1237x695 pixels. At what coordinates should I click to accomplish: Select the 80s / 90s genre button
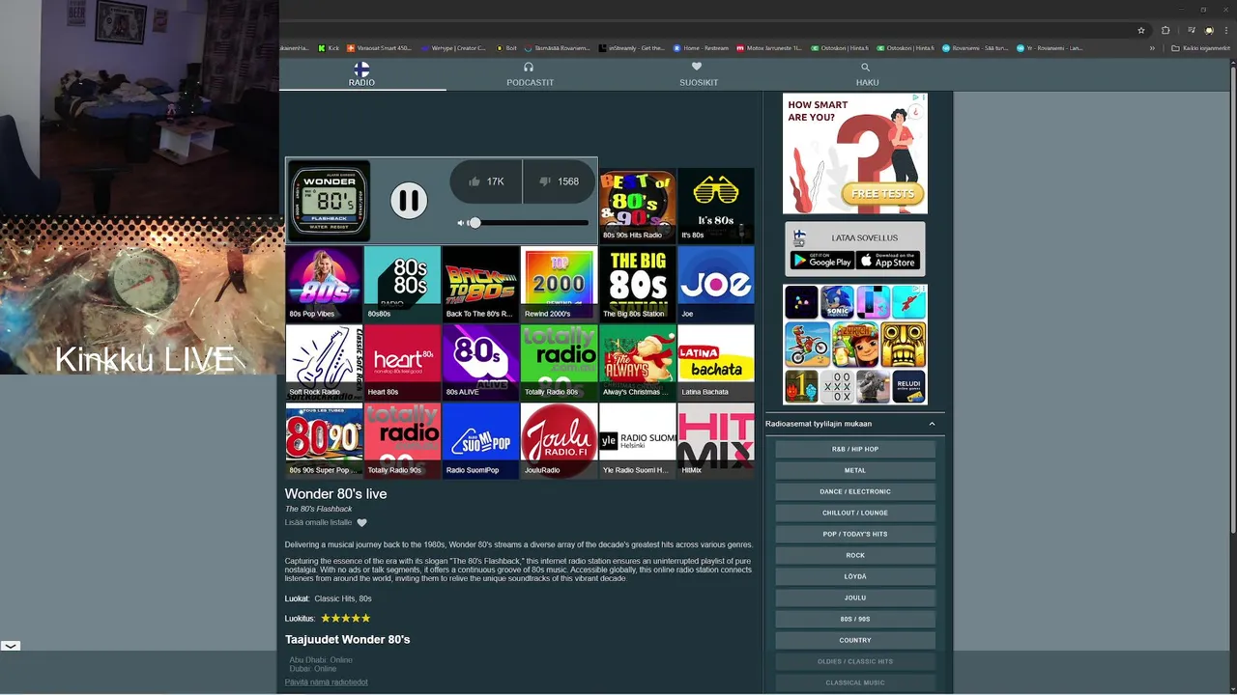click(x=855, y=619)
